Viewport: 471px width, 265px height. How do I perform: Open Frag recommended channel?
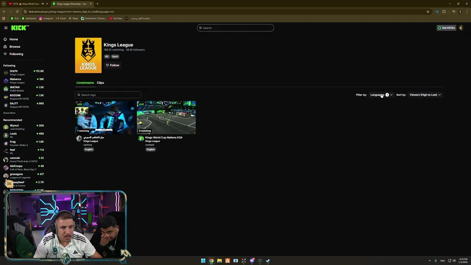point(24,143)
